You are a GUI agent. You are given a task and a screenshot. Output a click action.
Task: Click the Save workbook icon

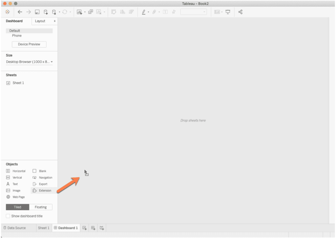tap(37, 12)
